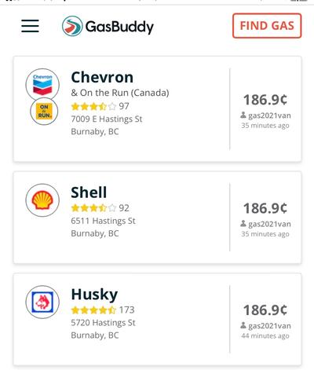This screenshot has width=314, height=370.
Task: Click the 7009 E Hastings St address
Action: [107, 119]
